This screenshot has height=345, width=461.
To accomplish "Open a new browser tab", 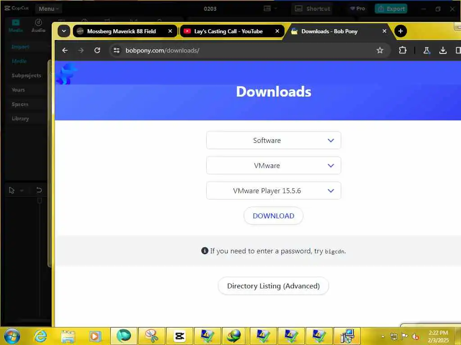I will [400, 31].
